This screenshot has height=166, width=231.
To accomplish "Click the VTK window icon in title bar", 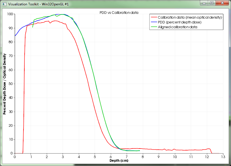I will (4, 5).
